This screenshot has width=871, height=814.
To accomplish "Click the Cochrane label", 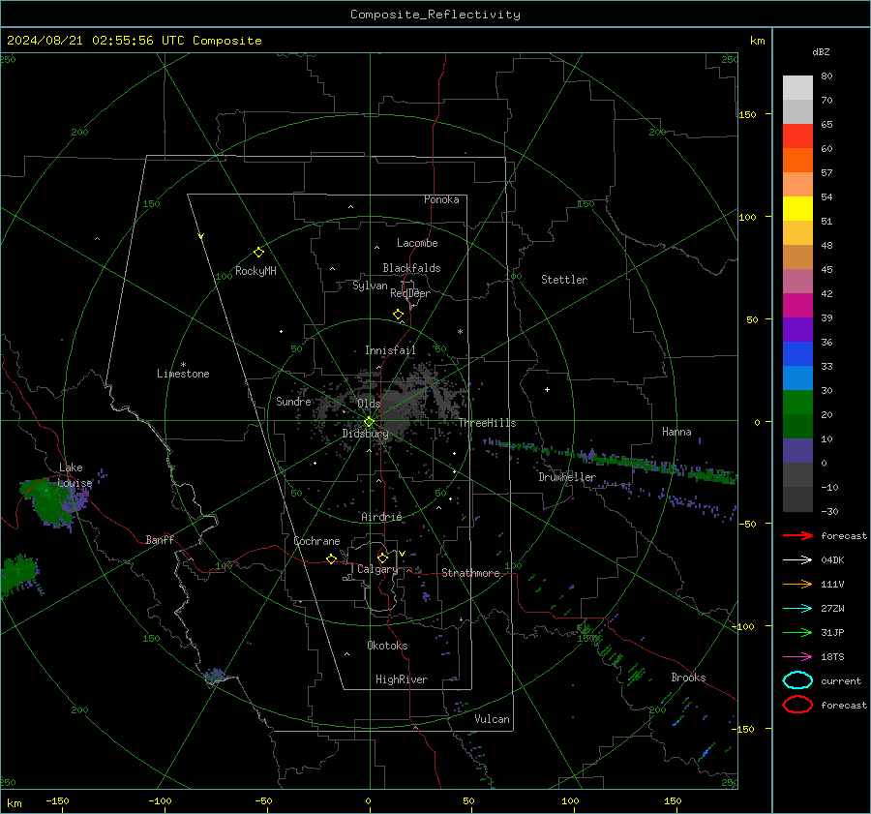I will click(x=316, y=541).
